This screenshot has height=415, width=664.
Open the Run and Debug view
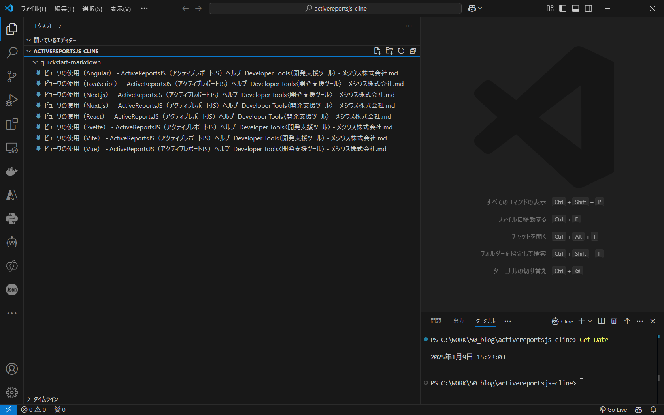click(x=12, y=100)
